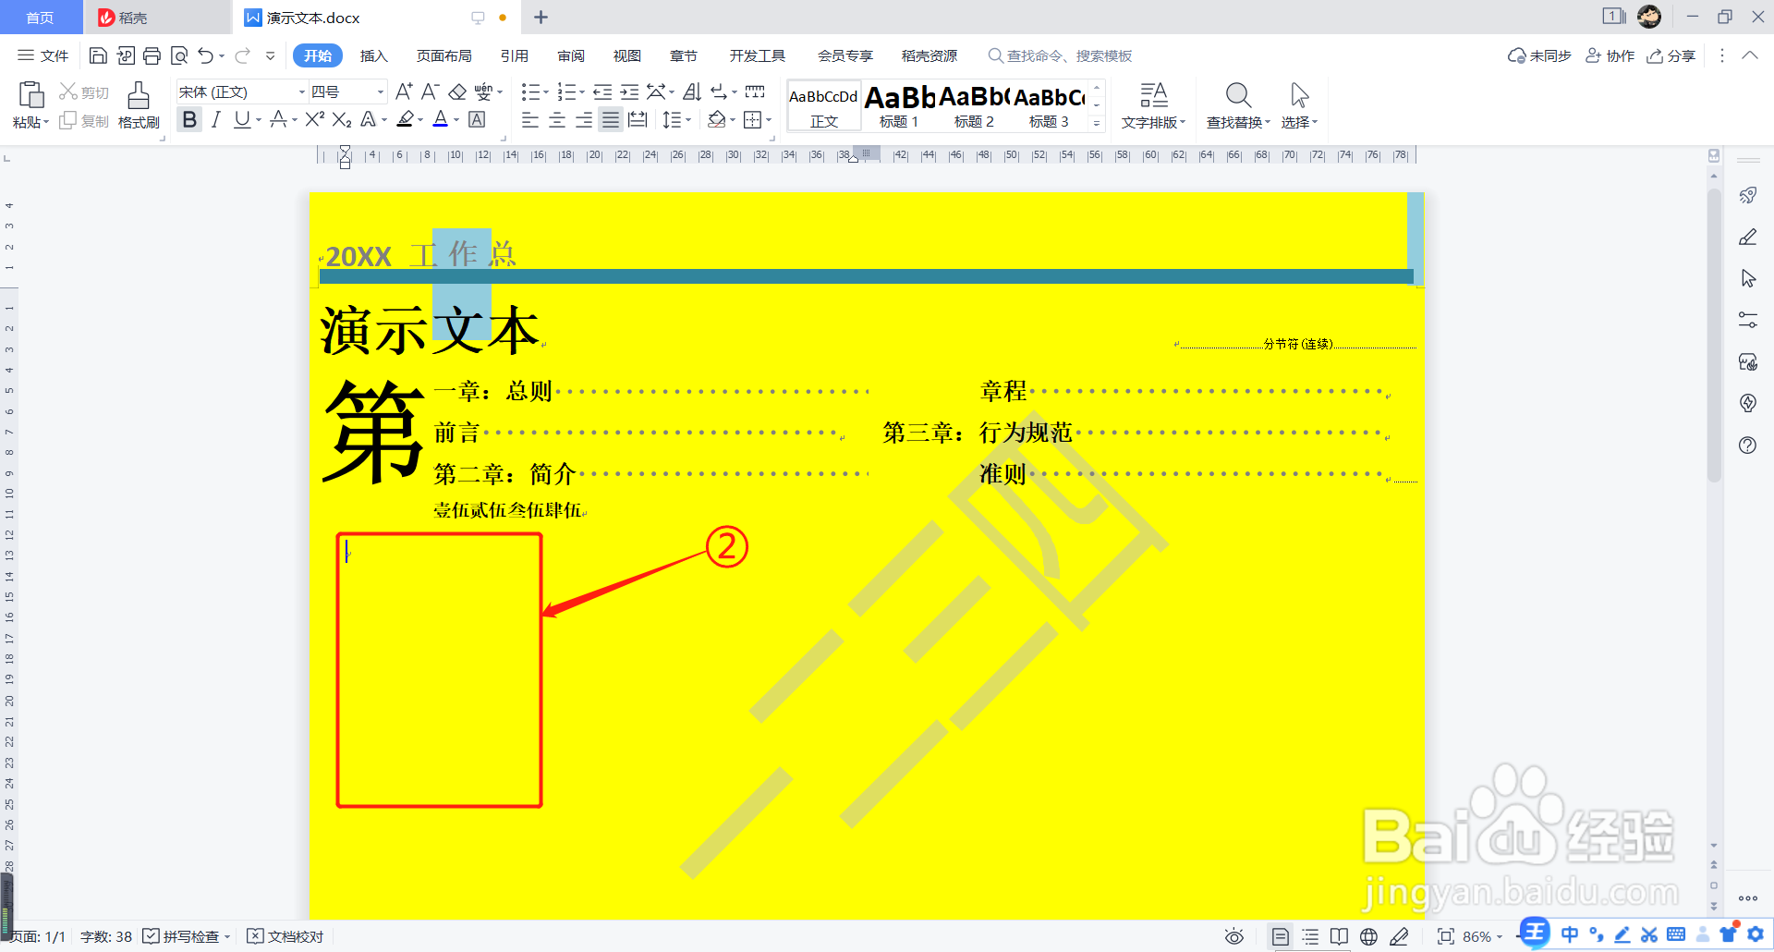The height and width of the screenshot is (952, 1774).
Task: Center-align the paragraph
Action: click(x=557, y=119)
